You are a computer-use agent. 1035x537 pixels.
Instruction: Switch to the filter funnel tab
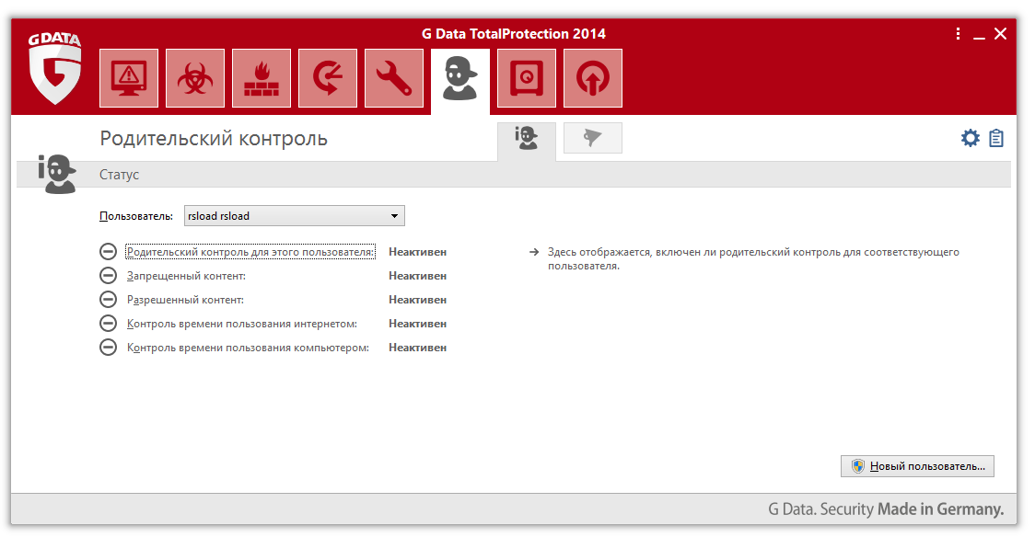[x=593, y=138]
